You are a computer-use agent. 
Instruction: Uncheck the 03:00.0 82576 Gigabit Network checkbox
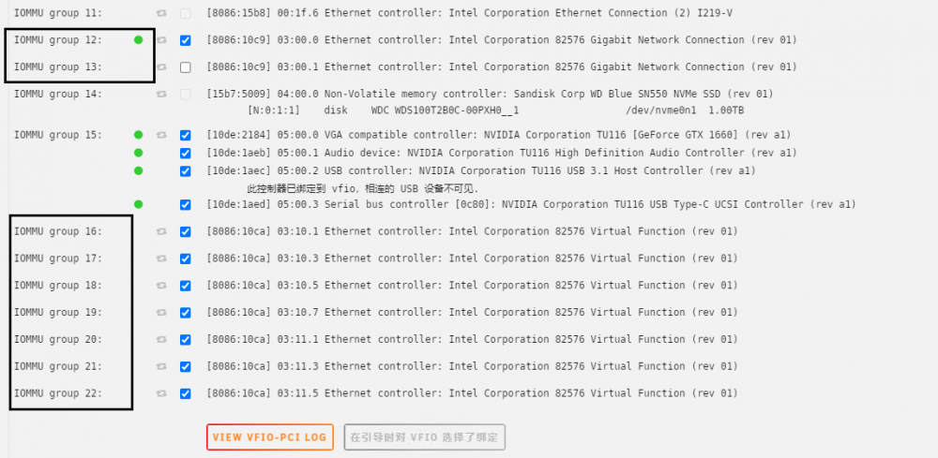pyautogui.click(x=186, y=40)
